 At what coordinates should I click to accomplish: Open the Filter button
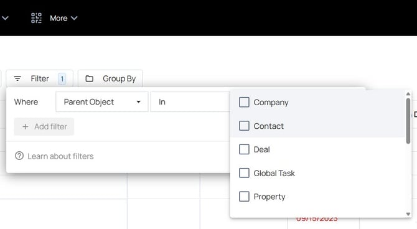39,79
